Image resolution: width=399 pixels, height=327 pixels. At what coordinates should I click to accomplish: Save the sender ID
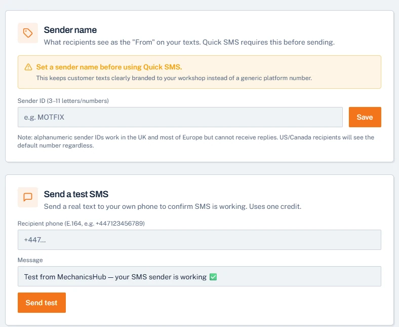(x=365, y=117)
